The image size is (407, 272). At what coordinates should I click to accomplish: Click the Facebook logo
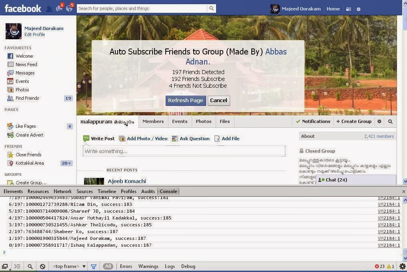(x=23, y=8)
